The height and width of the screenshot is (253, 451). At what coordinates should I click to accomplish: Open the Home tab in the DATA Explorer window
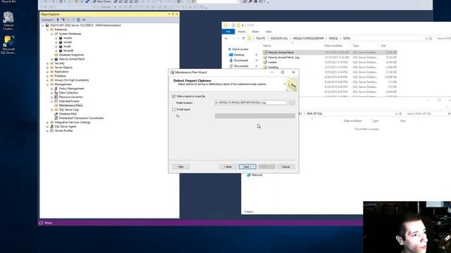pos(242,32)
